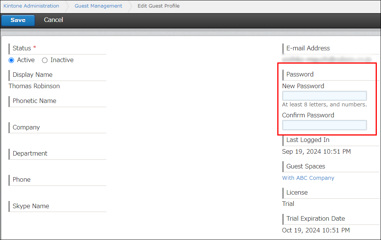The width and height of the screenshot is (381, 240).
Task: Click the Confirm Password input field
Action: pyautogui.click(x=324, y=125)
